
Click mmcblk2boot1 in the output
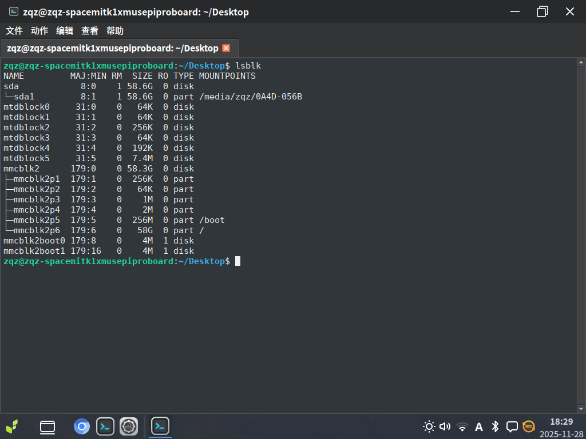[x=34, y=251]
